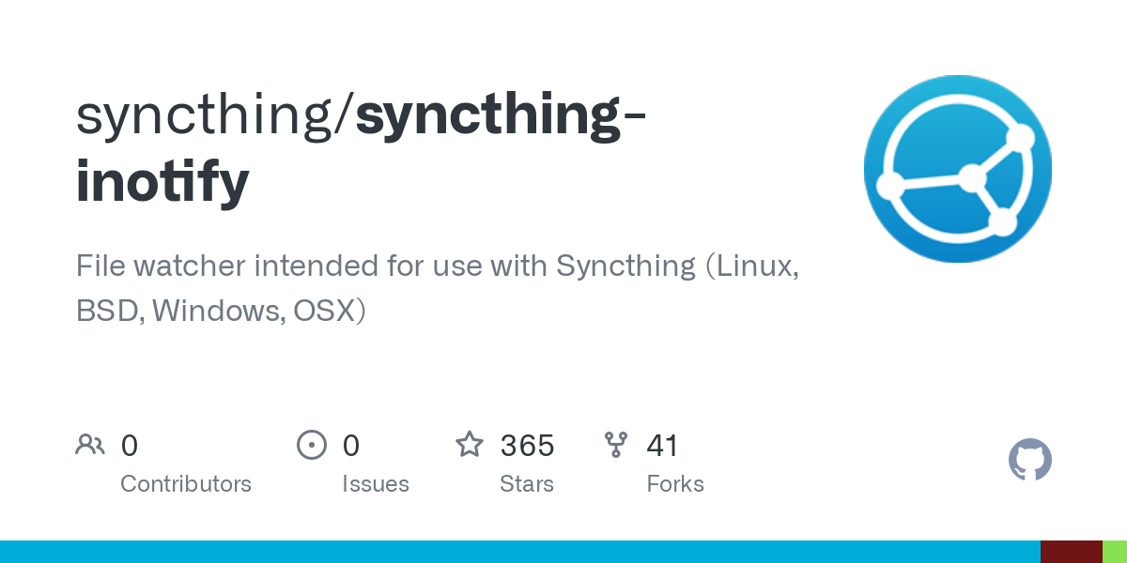Click the GitHub Octocat logo
The image size is (1127, 563).
[x=1030, y=461]
